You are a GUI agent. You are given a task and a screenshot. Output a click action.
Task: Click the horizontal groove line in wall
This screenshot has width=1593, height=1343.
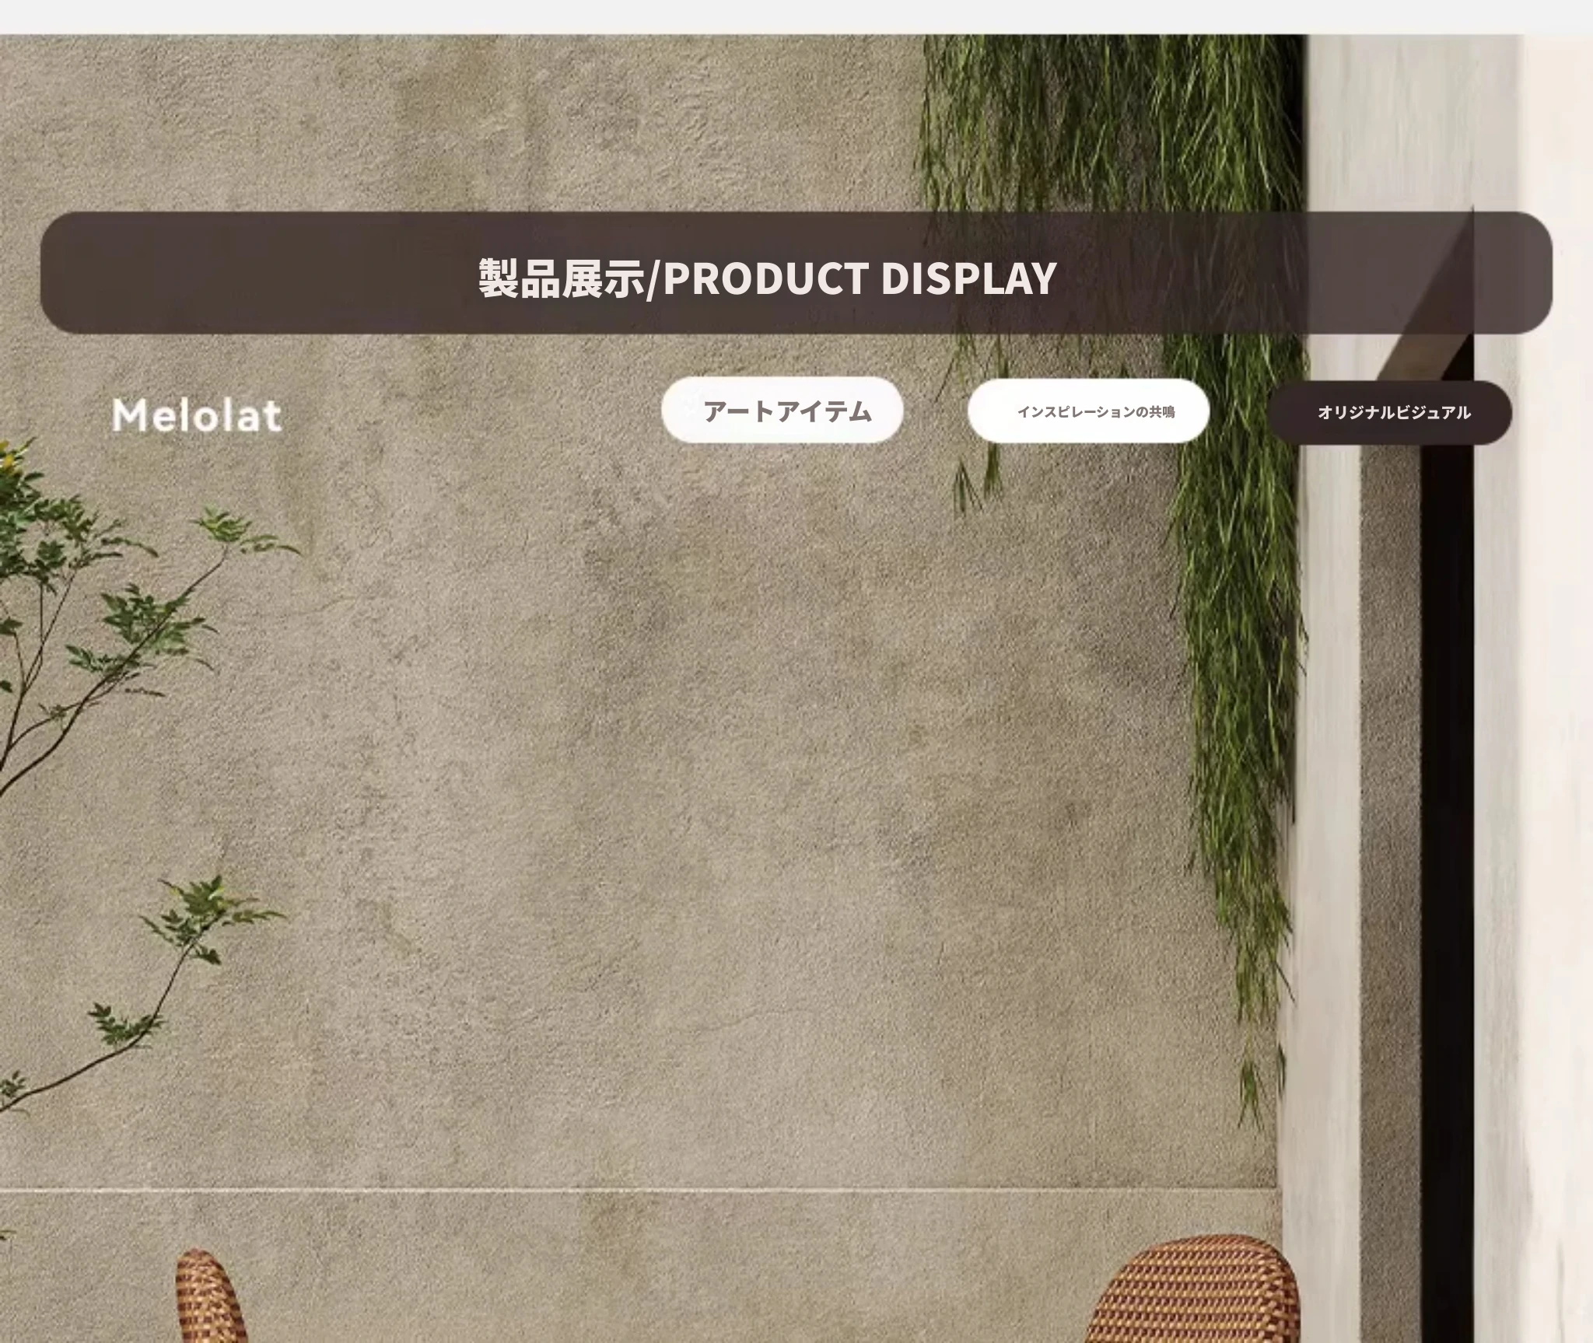click(622, 1191)
